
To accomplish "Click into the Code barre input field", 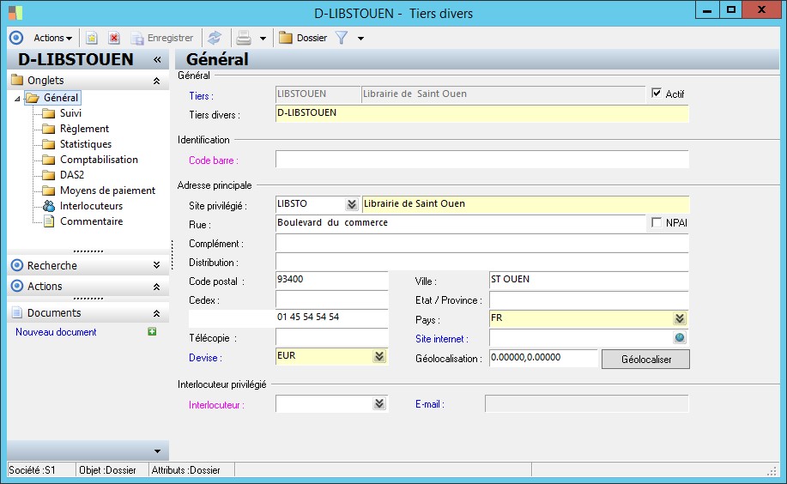I will pos(481,160).
